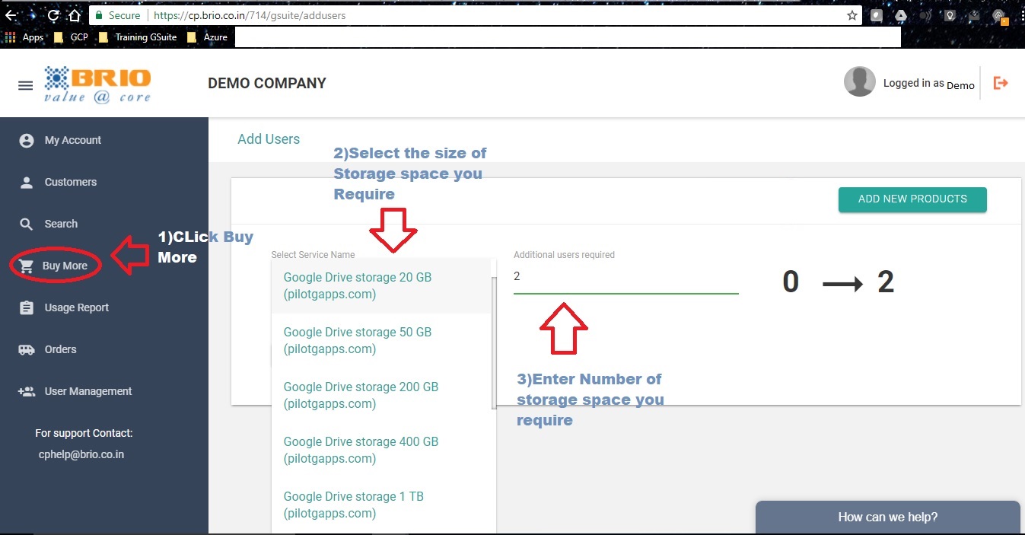Click the Search magnifier icon in sidebar
This screenshot has width=1025, height=535.
(x=27, y=225)
